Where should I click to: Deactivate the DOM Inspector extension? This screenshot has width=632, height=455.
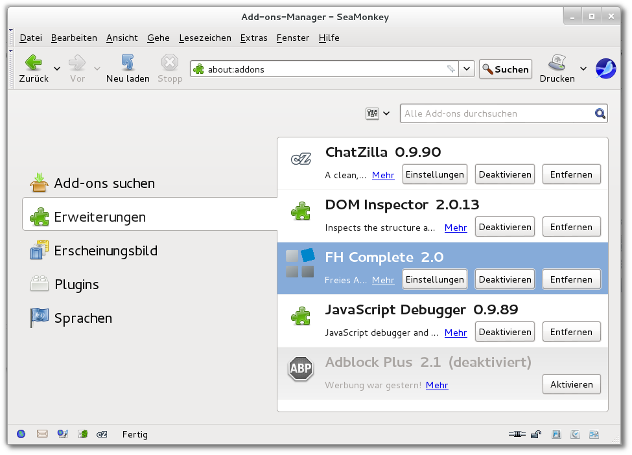pos(505,227)
